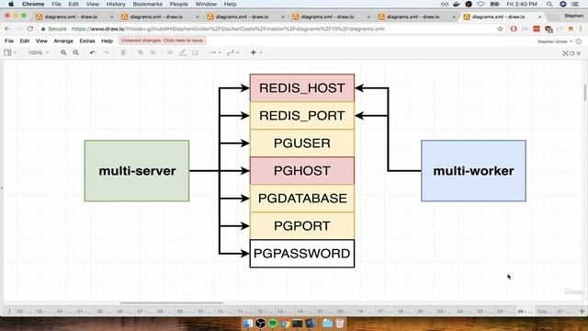Open Spotlight search in menu bar
The width and height of the screenshot is (588, 331).
[x=549, y=4]
